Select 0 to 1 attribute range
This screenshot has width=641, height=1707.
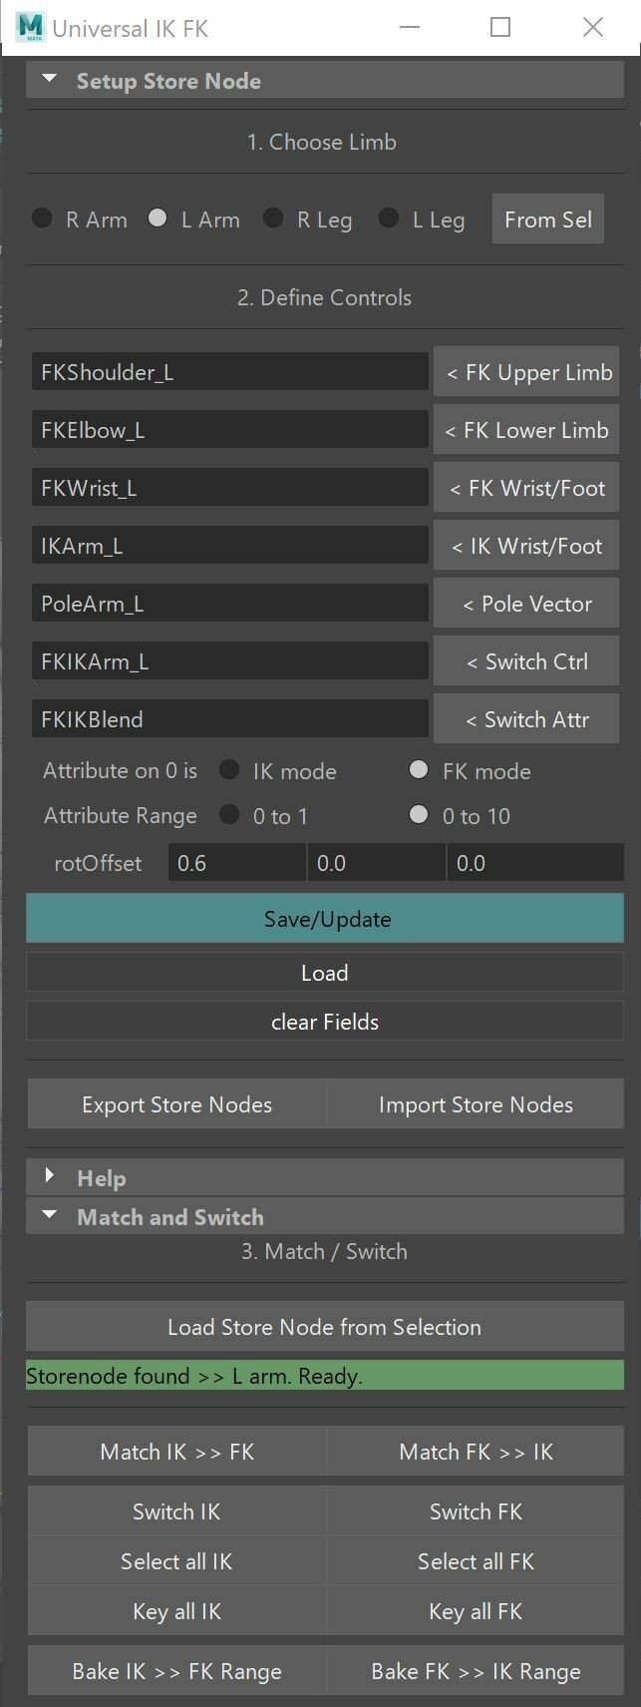[229, 815]
